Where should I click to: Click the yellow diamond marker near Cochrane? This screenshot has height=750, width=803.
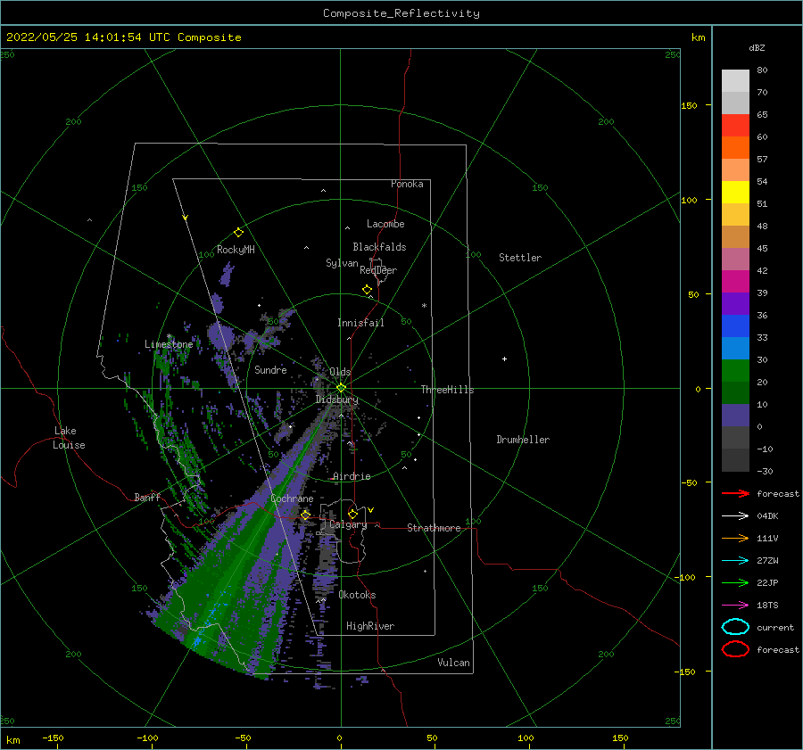click(306, 515)
